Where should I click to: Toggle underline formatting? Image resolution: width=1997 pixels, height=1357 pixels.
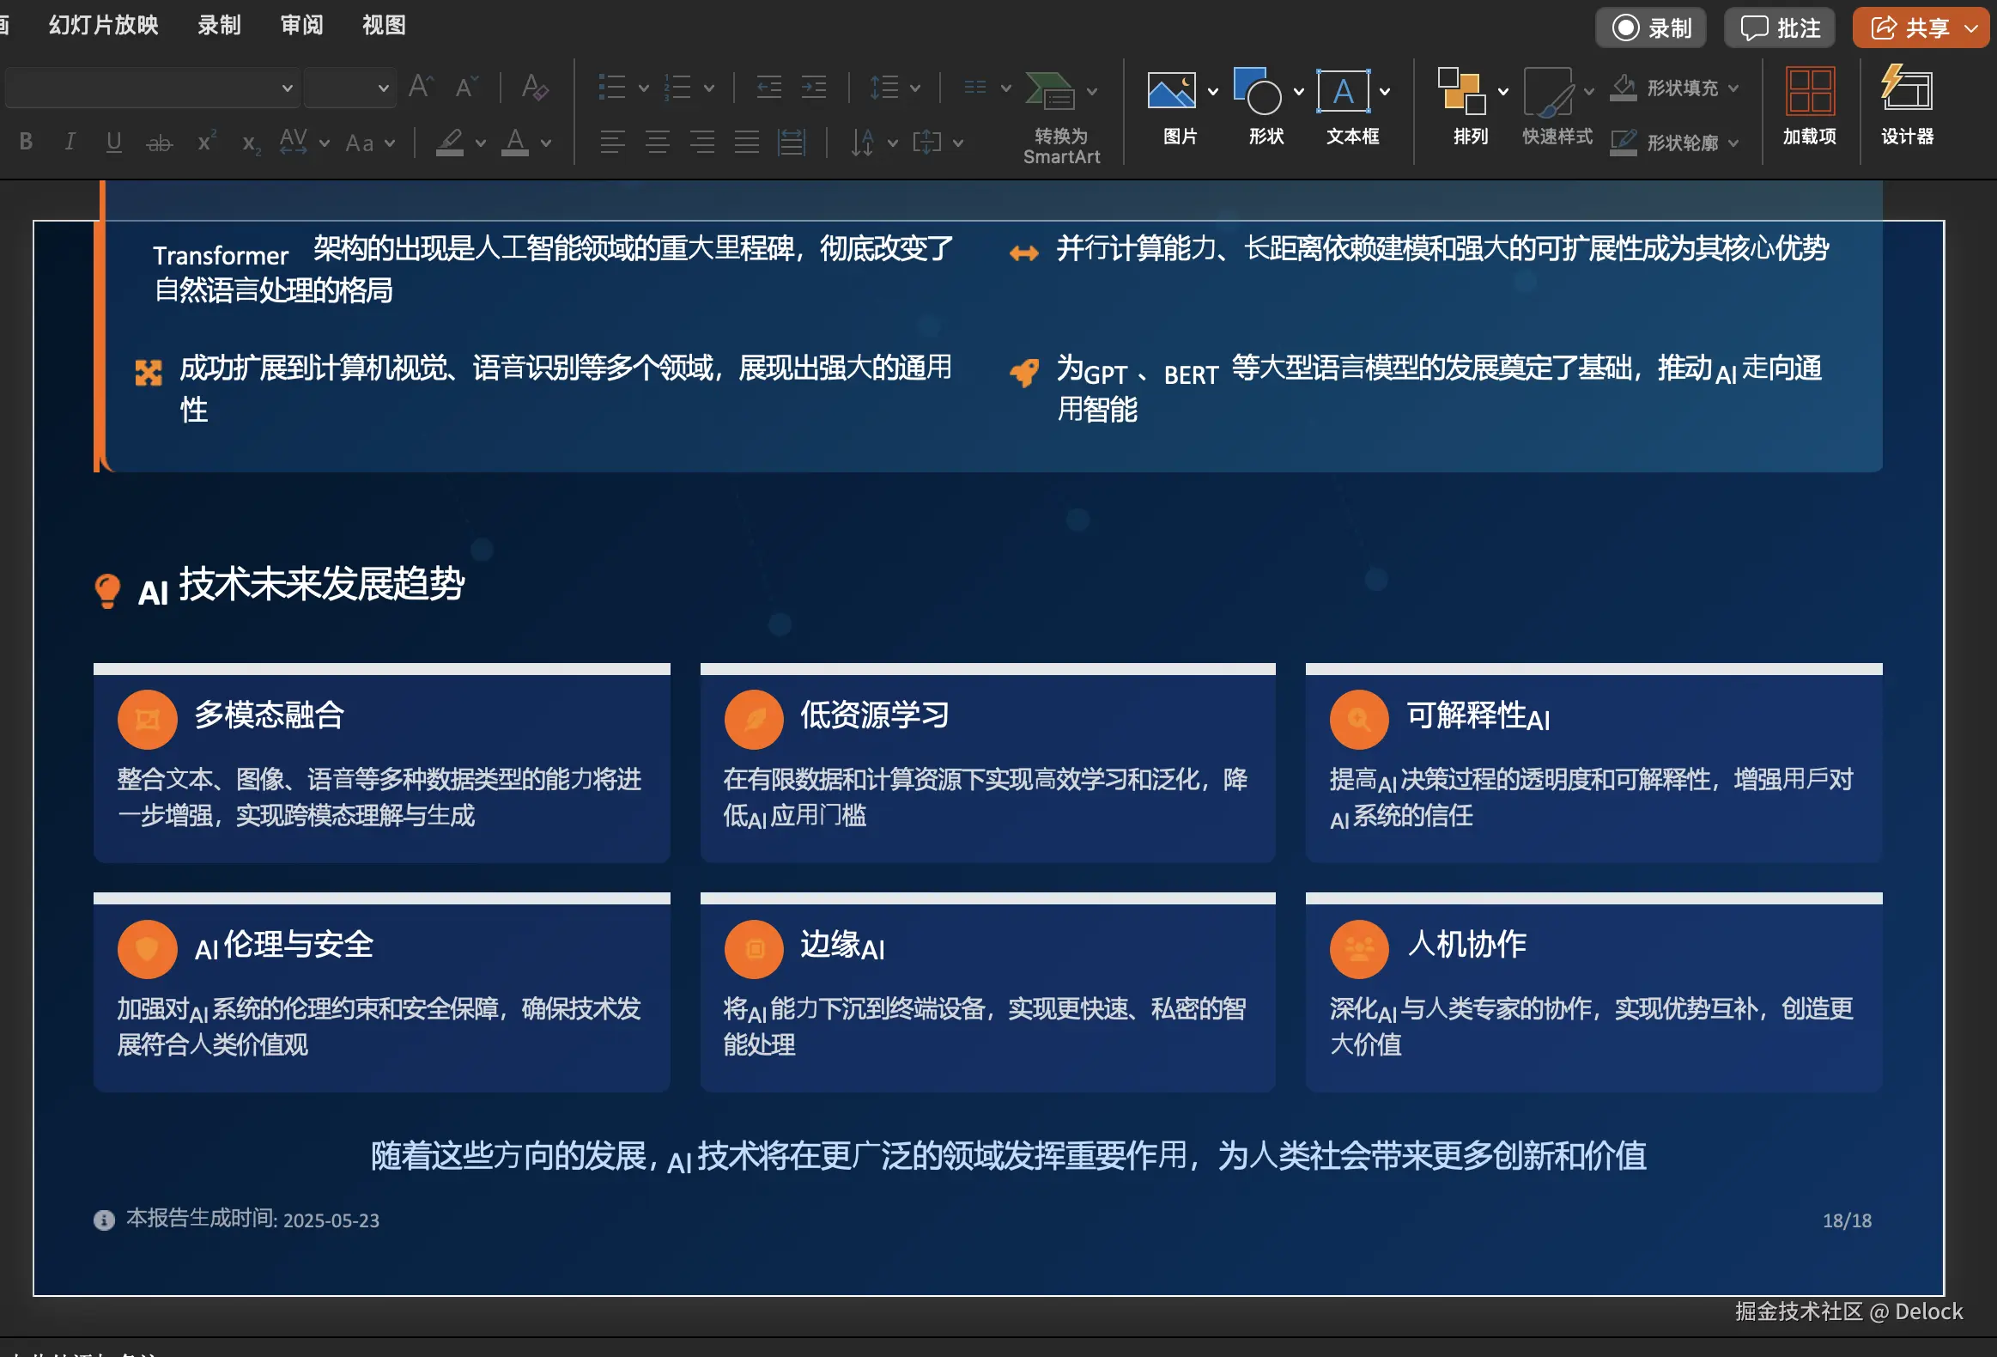pyautogui.click(x=113, y=142)
